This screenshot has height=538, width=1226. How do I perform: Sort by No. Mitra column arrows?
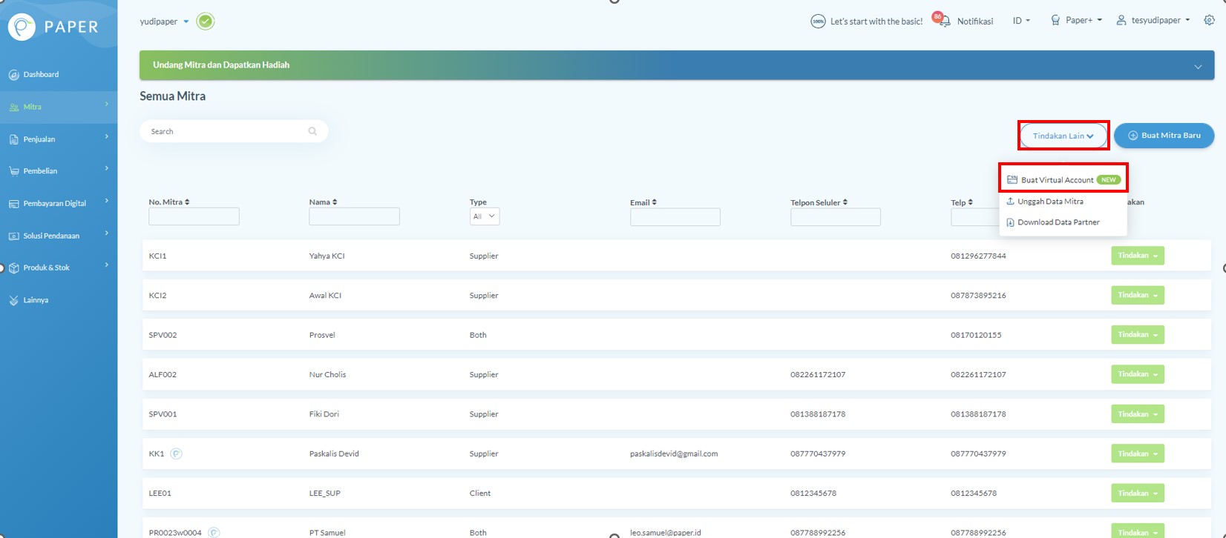187,202
